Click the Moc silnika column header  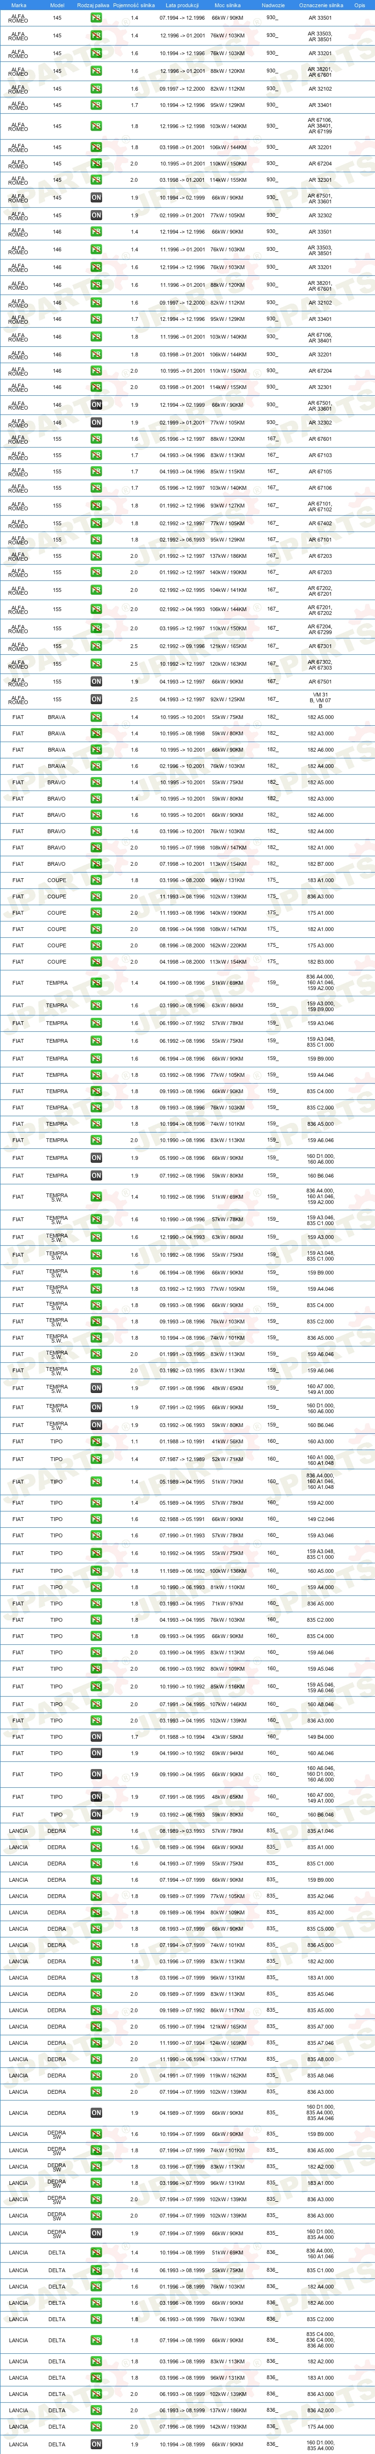227,5
